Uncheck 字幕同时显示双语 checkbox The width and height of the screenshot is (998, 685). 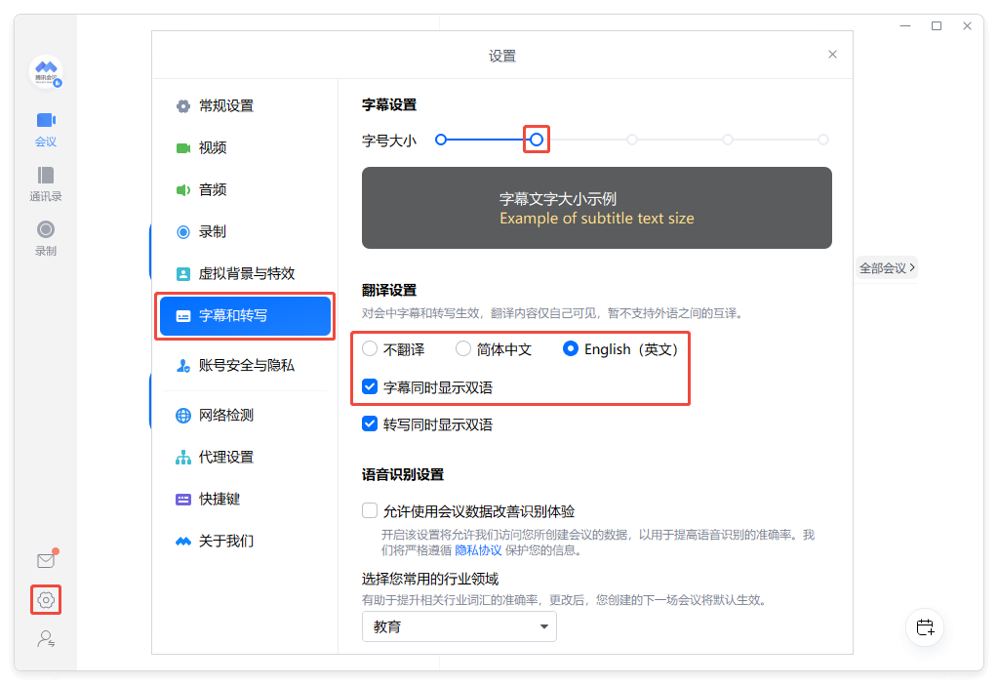coord(370,387)
